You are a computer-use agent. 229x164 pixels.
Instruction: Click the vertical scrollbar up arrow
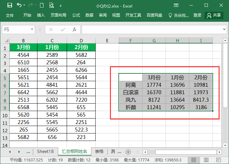(225, 40)
